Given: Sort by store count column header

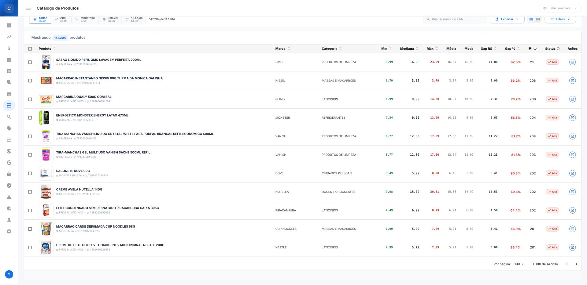Looking at the screenshot, I should click(x=532, y=49).
